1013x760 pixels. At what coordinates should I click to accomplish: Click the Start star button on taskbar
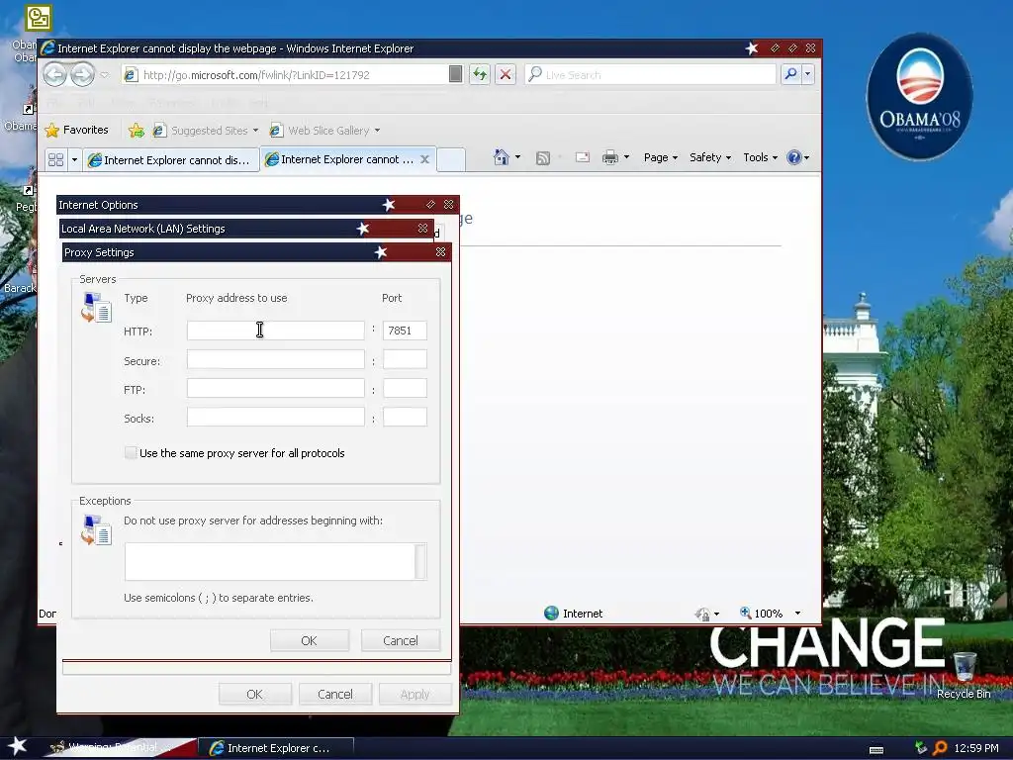(18, 747)
